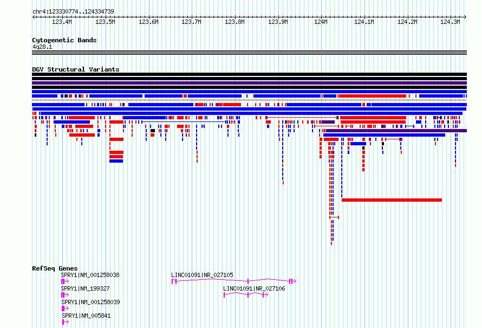Click the SPRY1 NM_005841 gene arrow glyph
The width and height of the screenshot is (482, 328).
[x=66, y=322]
